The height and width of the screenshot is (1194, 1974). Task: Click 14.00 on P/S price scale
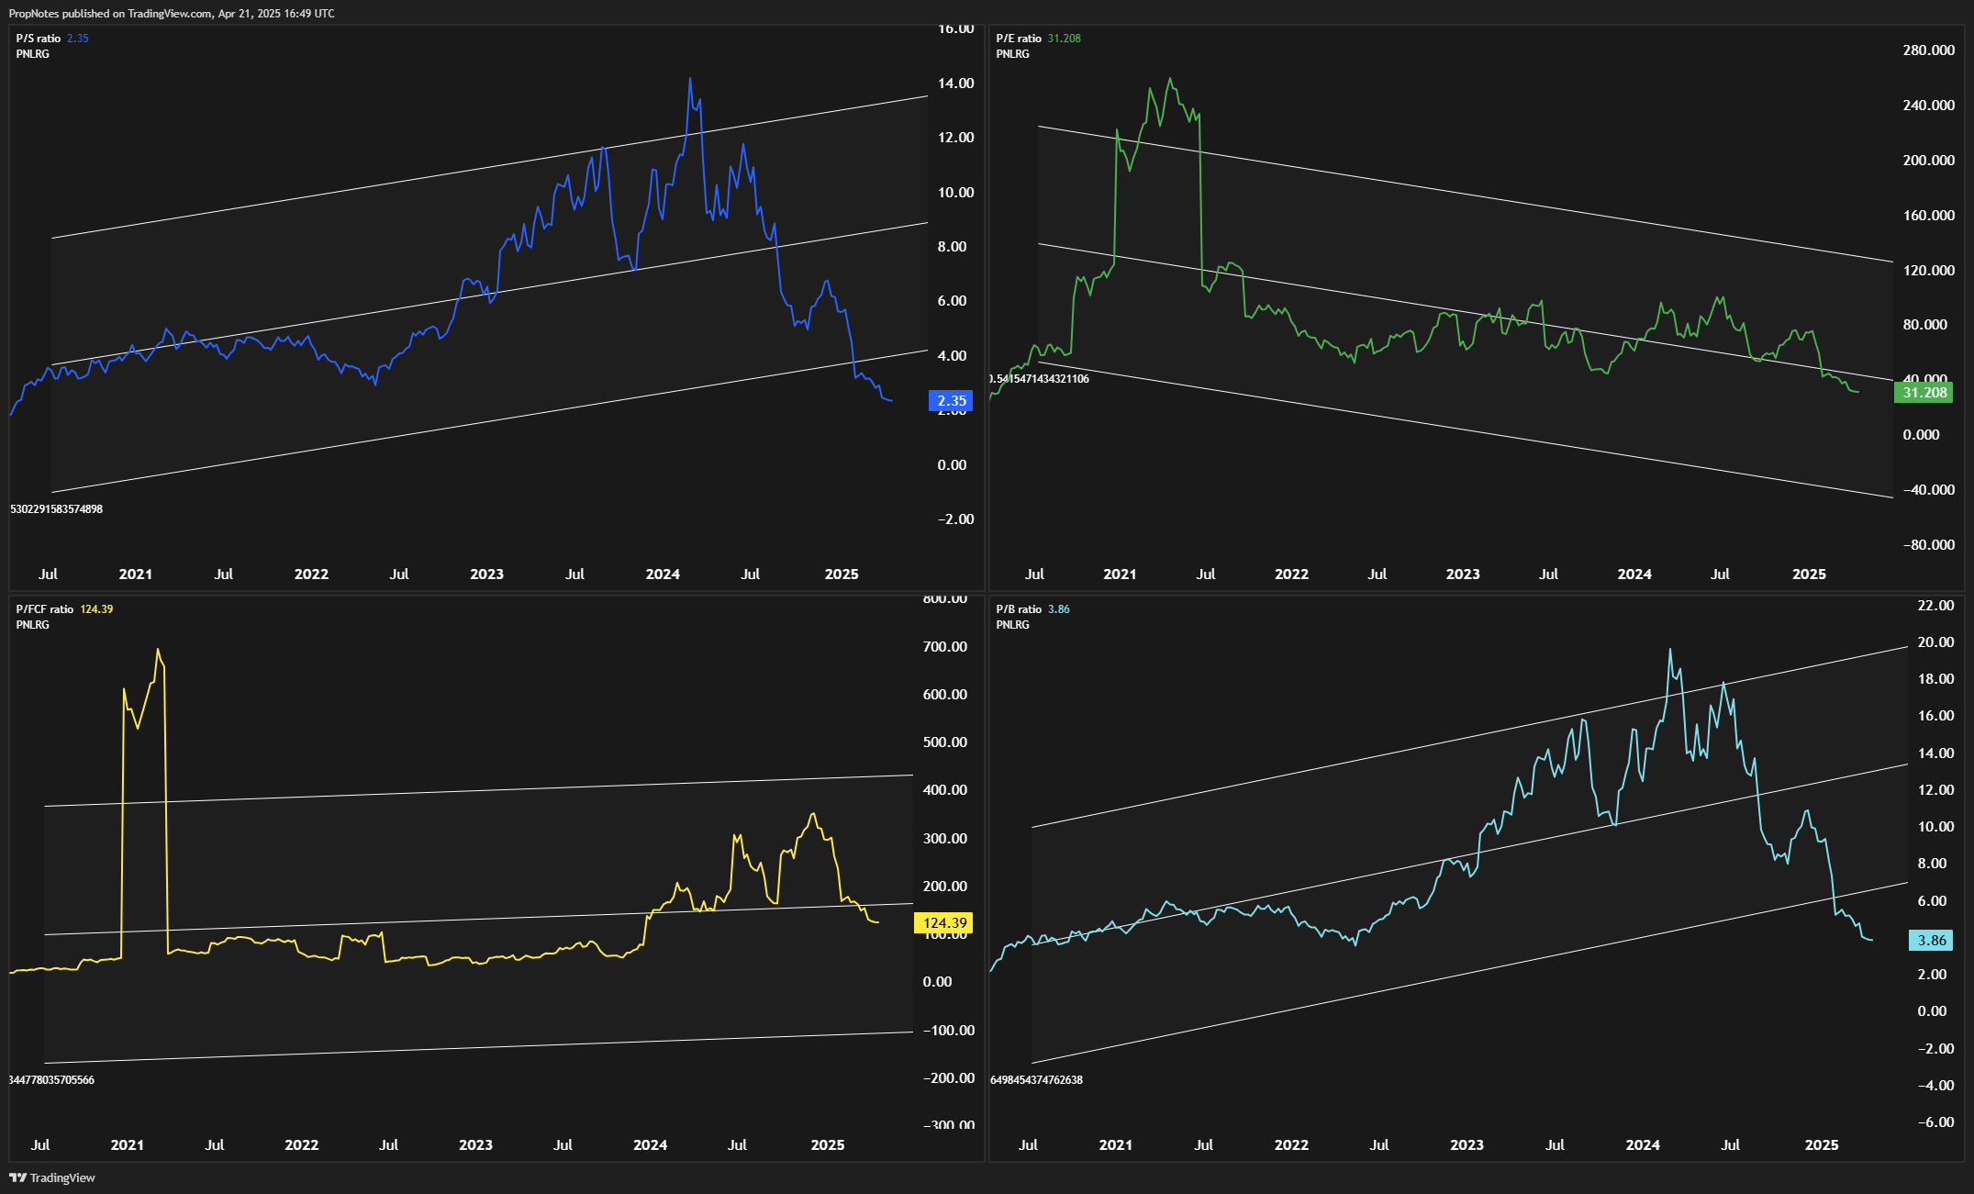point(955,84)
